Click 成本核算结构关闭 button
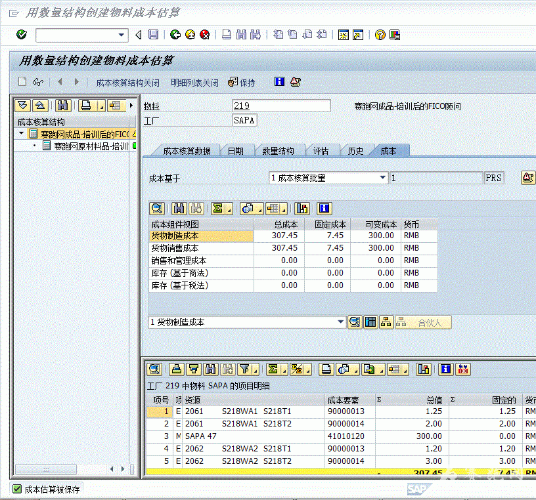This screenshot has width=536, height=500. 128,83
